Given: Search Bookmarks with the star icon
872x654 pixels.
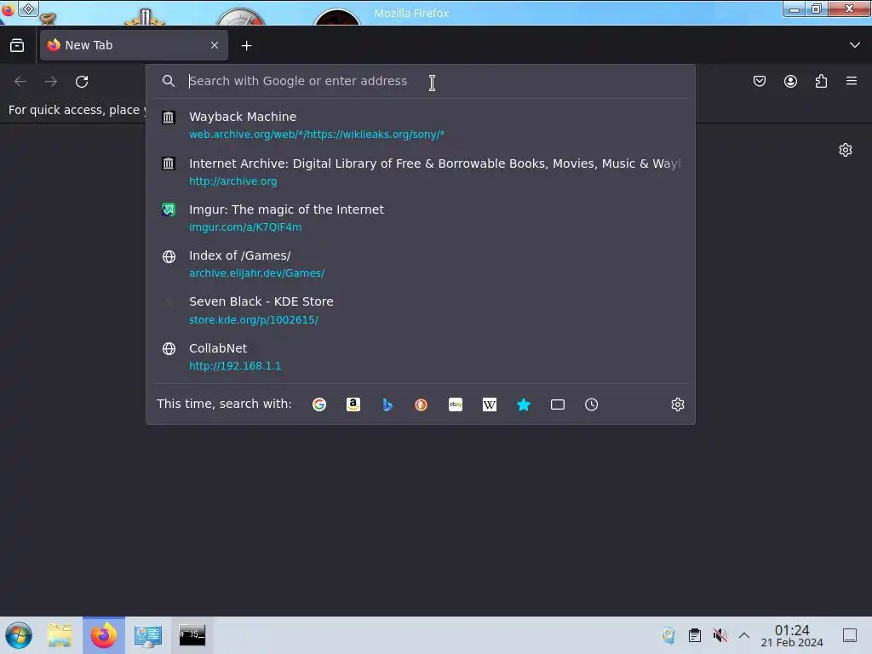Looking at the screenshot, I should tap(524, 404).
